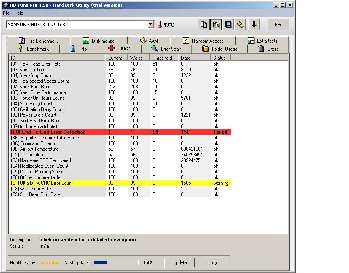Click the Worst column header
349x273 pixels.
(x=138, y=58)
